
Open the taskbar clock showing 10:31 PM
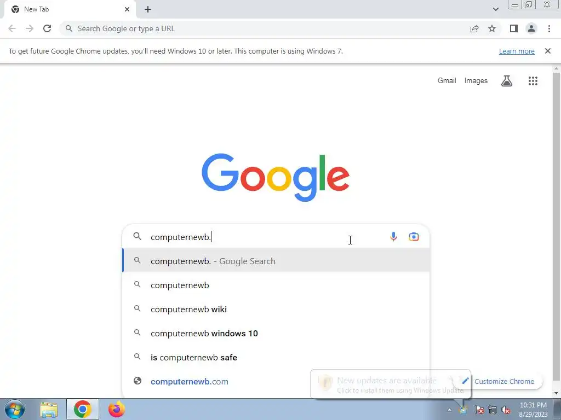click(533, 410)
